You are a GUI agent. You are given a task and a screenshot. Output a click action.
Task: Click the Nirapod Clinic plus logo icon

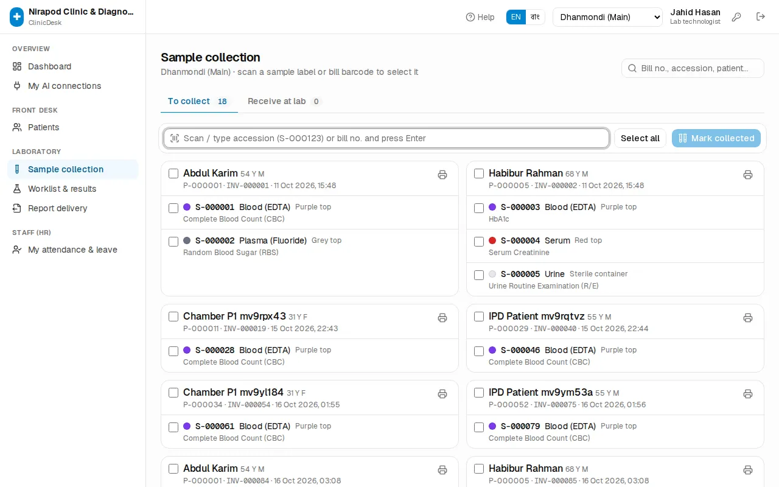pos(17,17)
